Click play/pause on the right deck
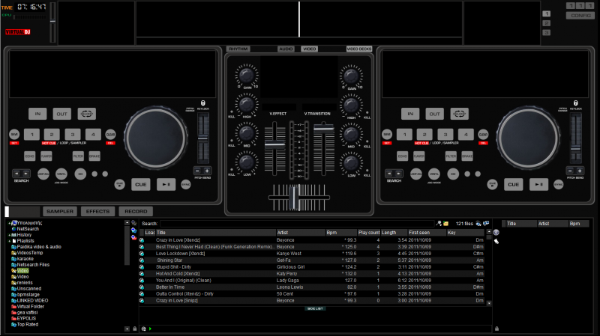 click(538, 184)
